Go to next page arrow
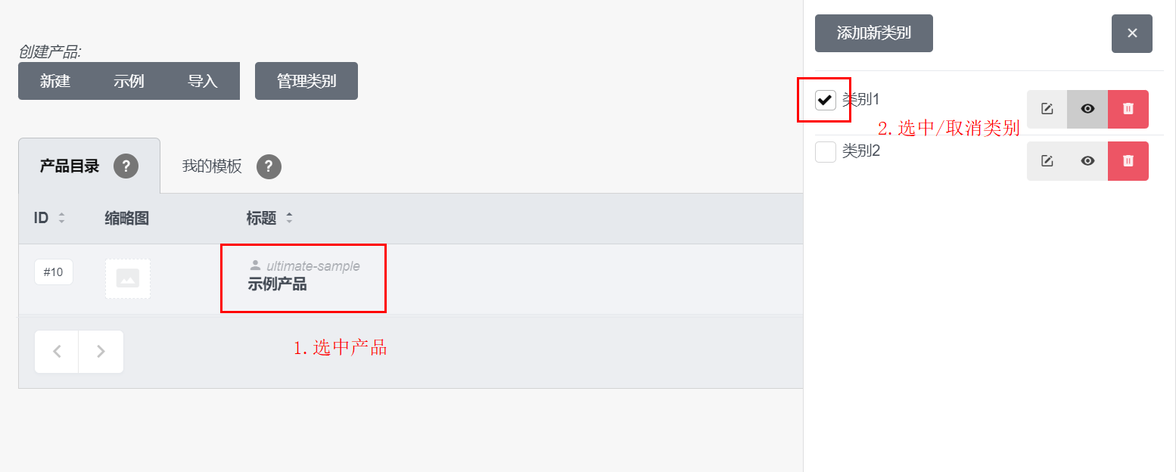1176x472 pixels. coord(101,352)
